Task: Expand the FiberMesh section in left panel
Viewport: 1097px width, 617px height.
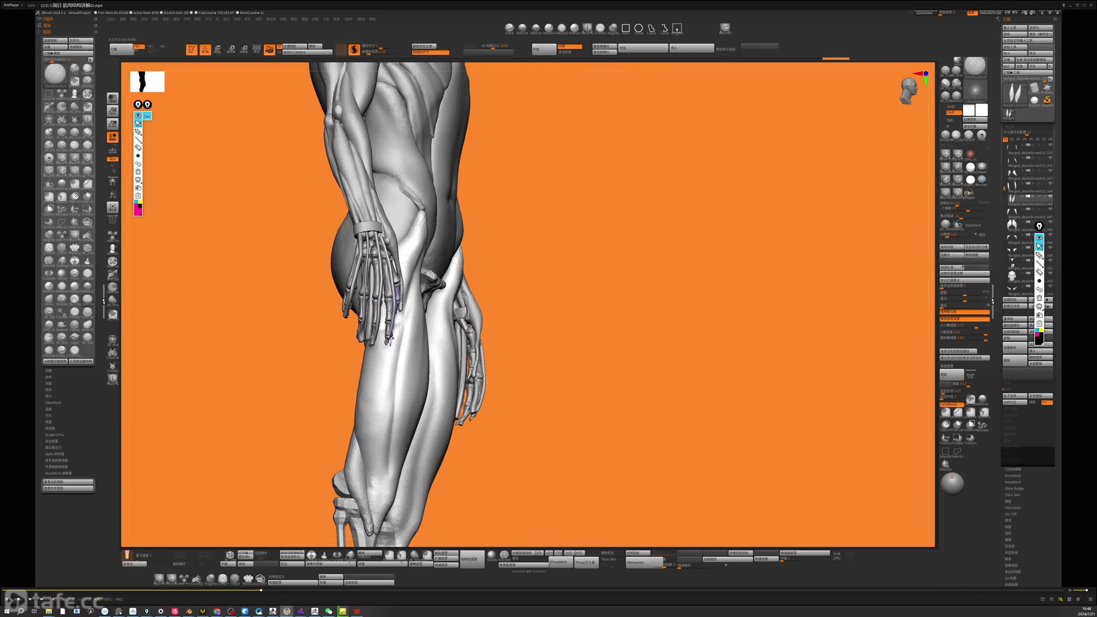Action: [53, 403]
